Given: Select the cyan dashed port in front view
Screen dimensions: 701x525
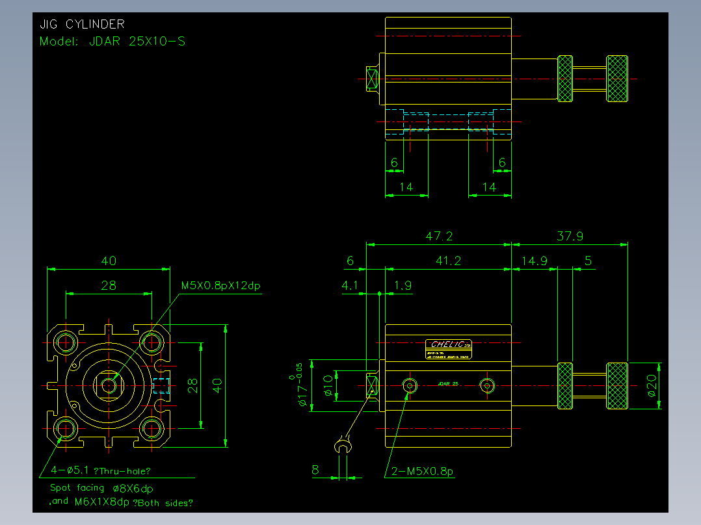Looking at the screenshot, I should [161, 385].
